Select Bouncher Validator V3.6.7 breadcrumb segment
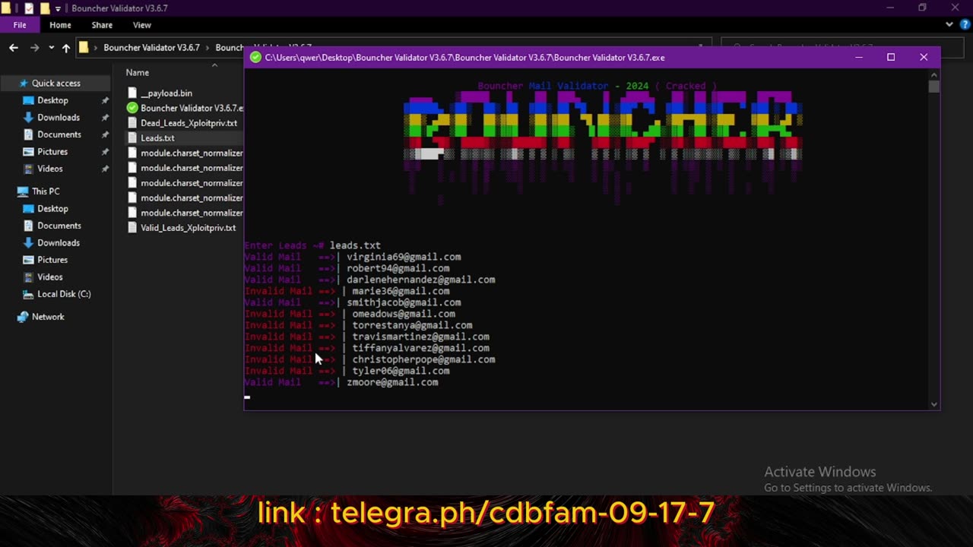 coord(151,48)
